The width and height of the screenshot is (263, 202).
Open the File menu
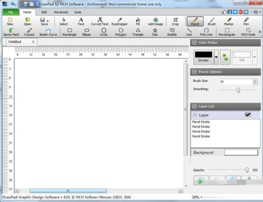11,12
